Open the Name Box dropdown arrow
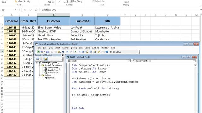The width and height of the screenshot is (202, 113). pyautogui.click(x=15, y=10)
